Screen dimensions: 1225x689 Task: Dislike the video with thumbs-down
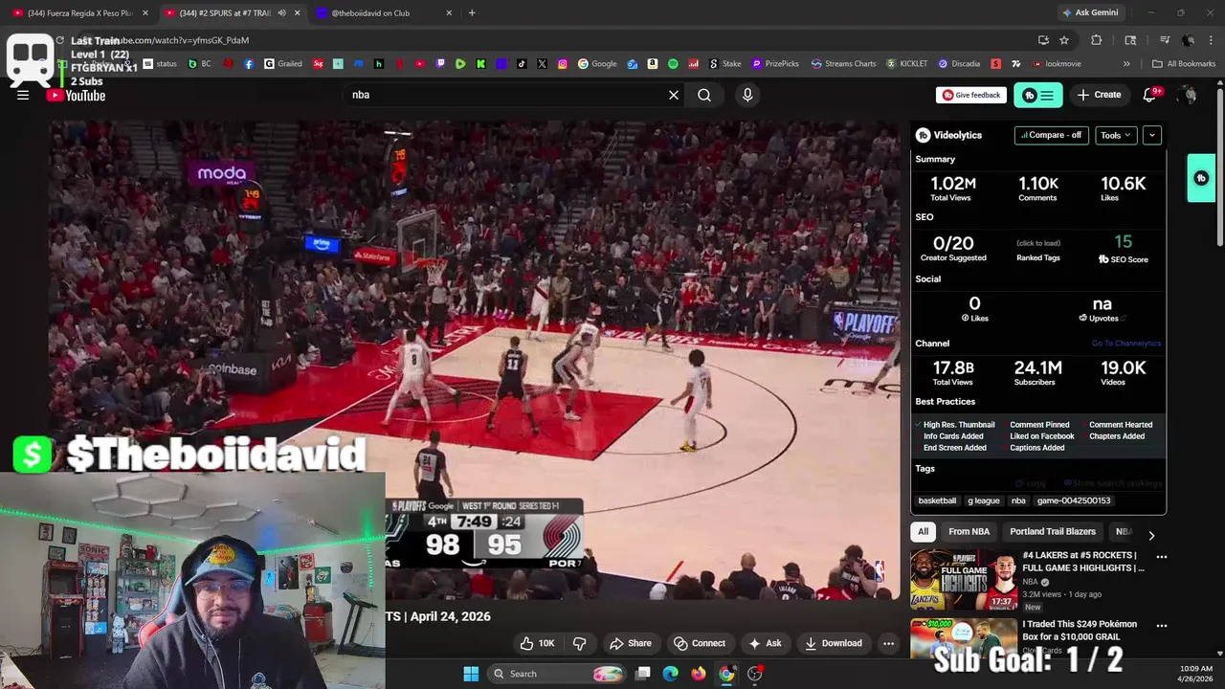(579, 643)
